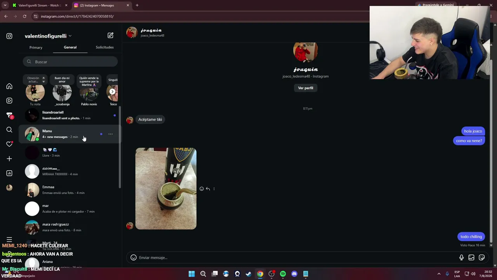
Task: Open joaquin's chat header profile
Action: (146, 33)
